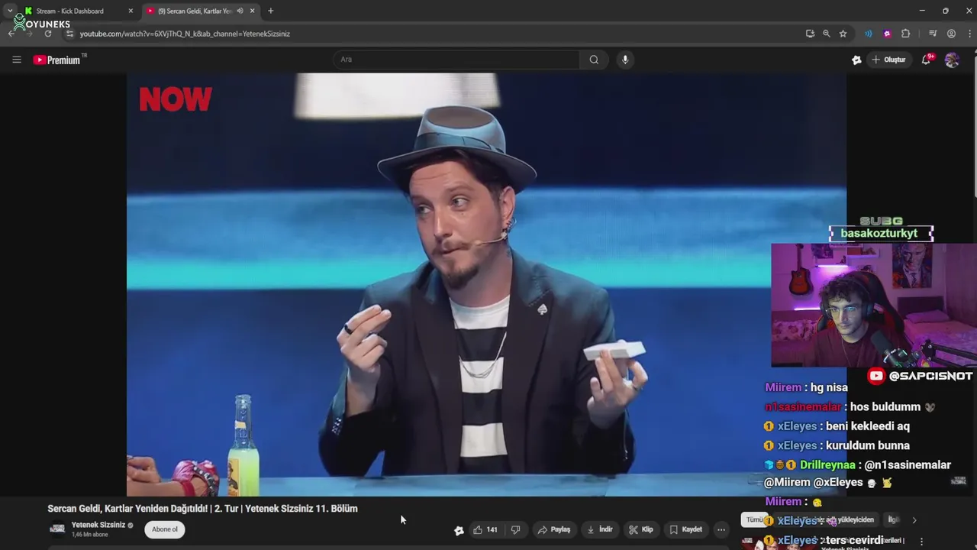Click the browser address bar URL
Screen dimensions: 977x550
point(185,34)
